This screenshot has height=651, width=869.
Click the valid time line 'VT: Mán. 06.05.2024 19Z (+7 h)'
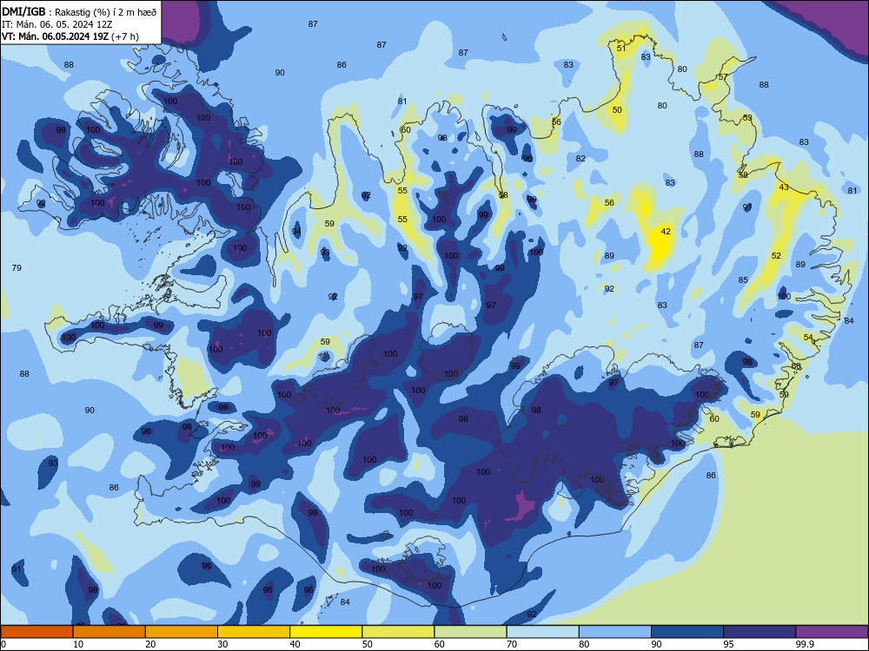click(x=70, y=36)
